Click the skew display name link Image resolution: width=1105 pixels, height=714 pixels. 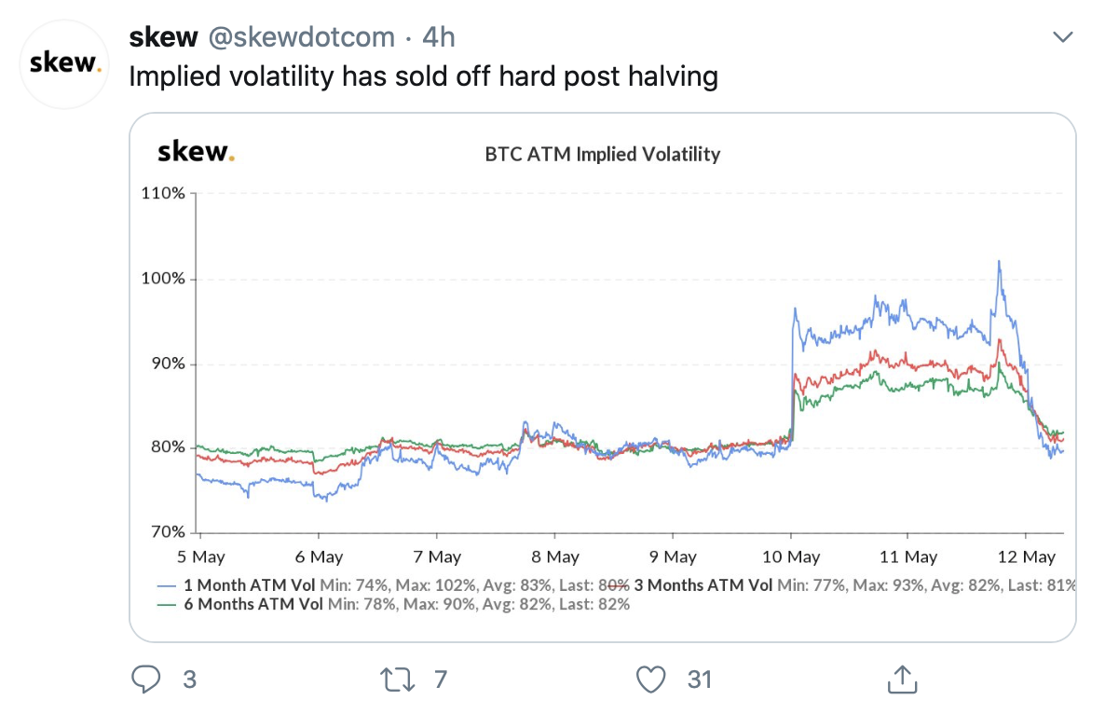click(164, 36)
